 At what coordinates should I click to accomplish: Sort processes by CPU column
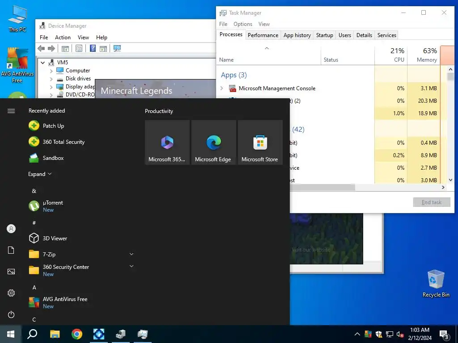pos(391,55)
